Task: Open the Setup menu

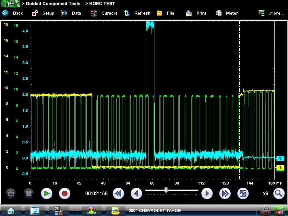Action: pyautogui.click(x=43, y=13)
